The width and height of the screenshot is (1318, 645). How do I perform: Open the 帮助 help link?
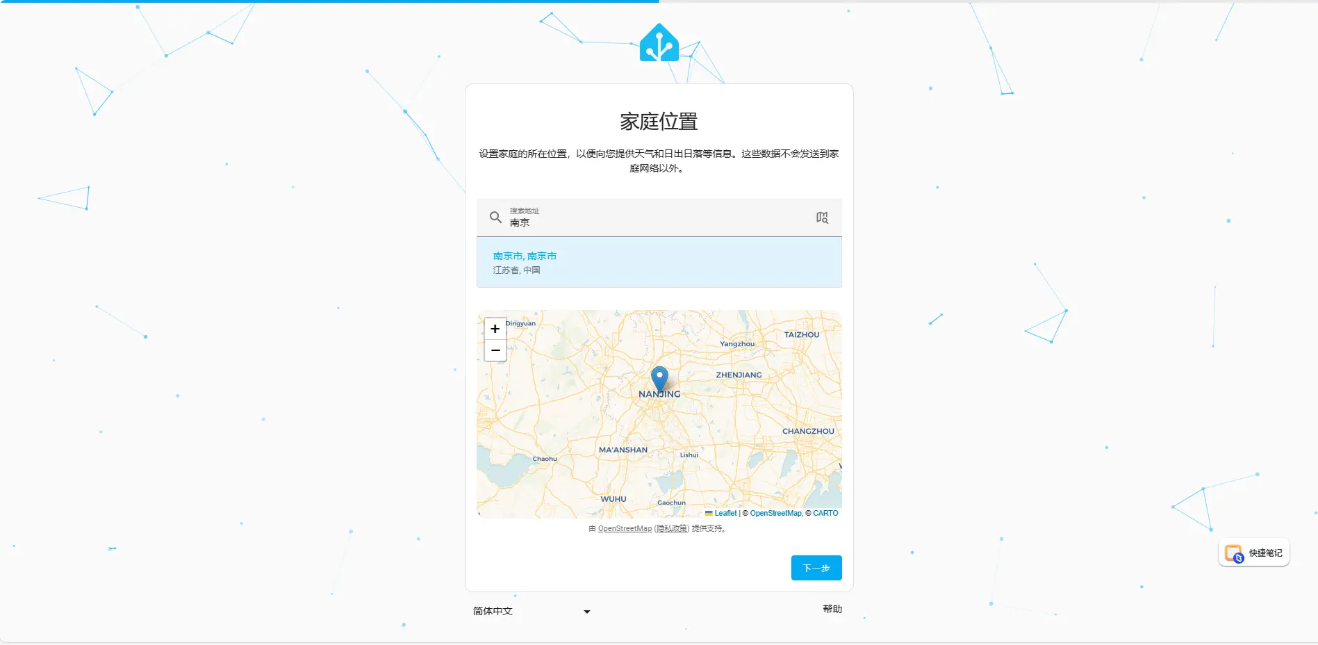832,609
